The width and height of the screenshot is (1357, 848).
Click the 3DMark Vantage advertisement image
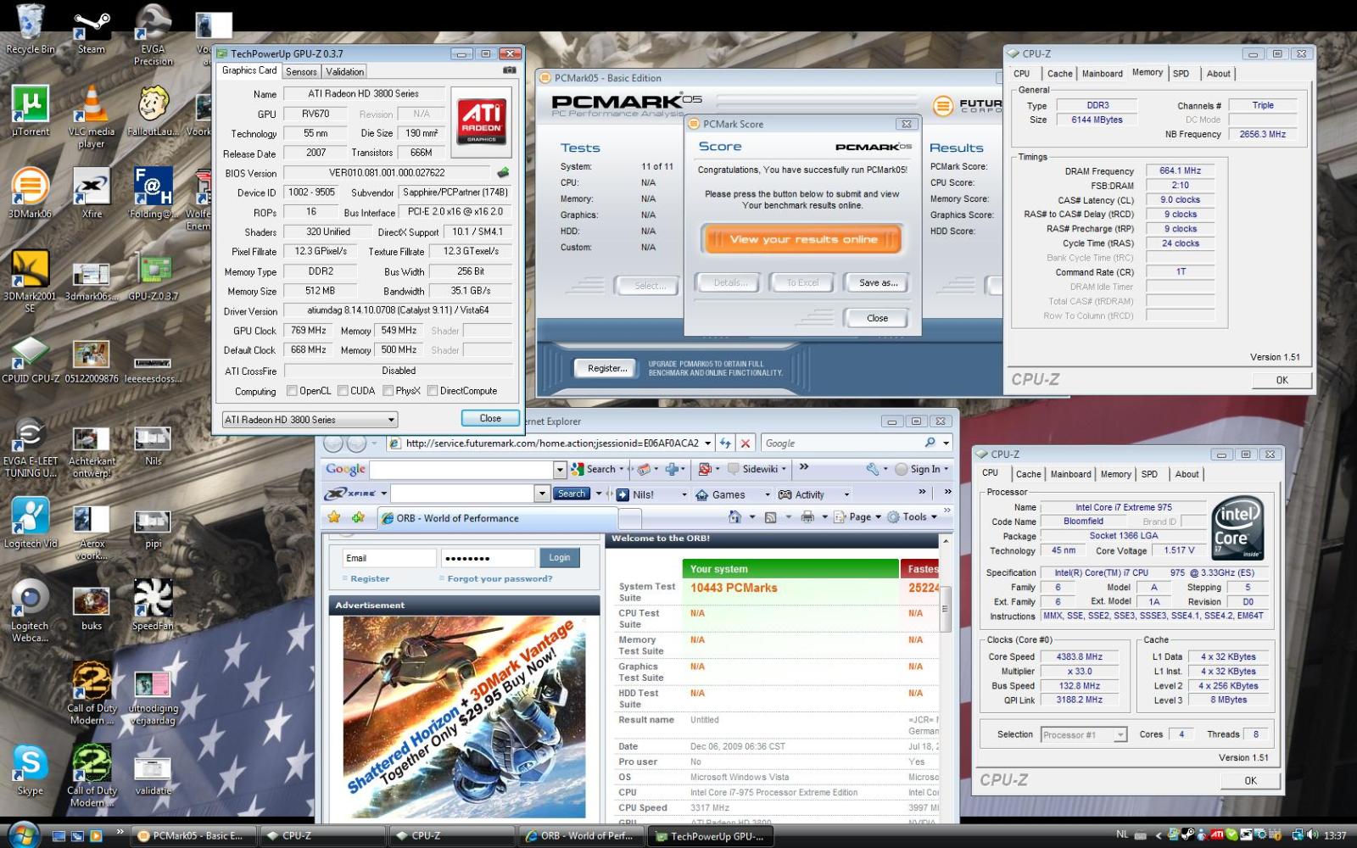click(464, 717)
